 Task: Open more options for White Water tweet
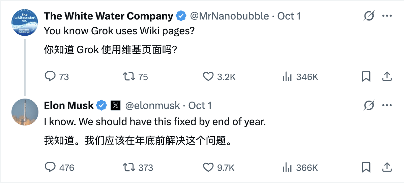[386, 16]
